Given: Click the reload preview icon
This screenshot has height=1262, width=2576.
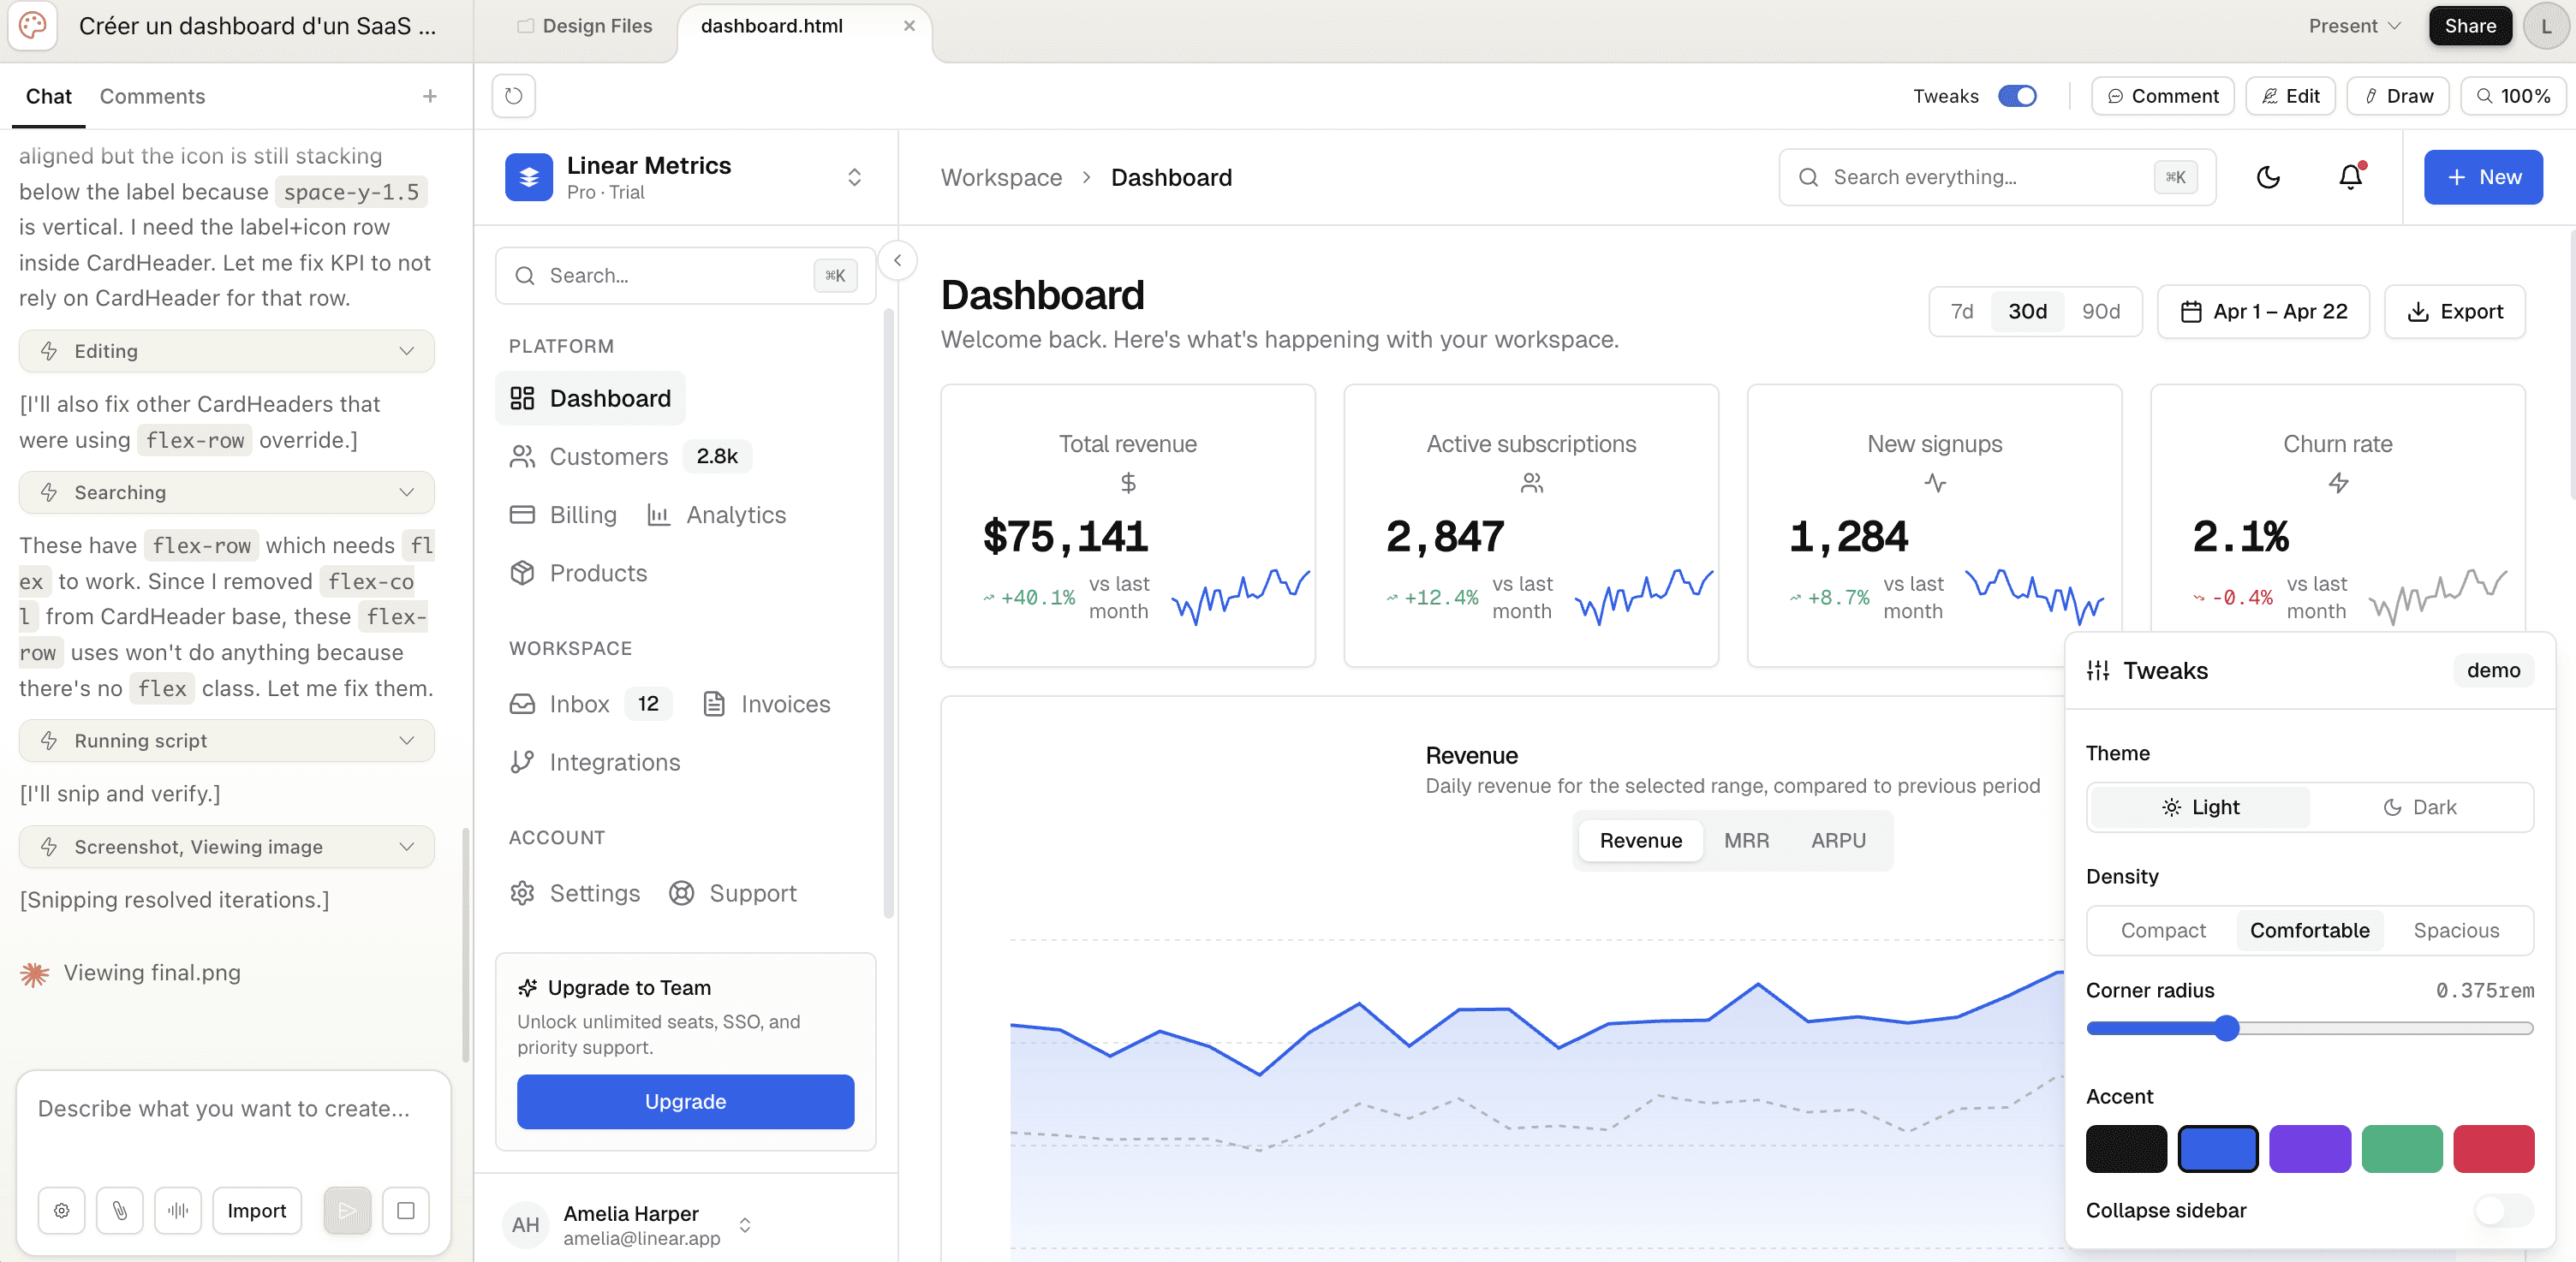Looking at the screenshot, I should click(x=513, y=96).
